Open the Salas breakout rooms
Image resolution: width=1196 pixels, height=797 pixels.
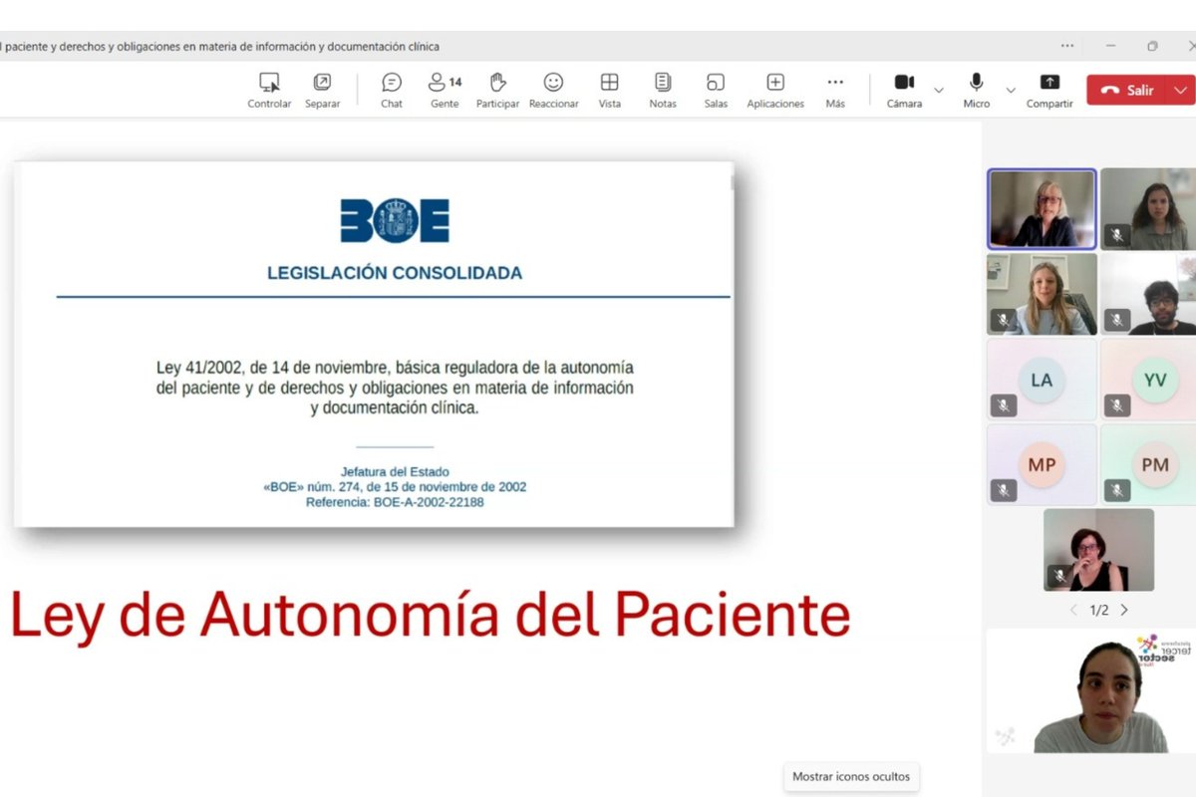click(x=715, y=89)
